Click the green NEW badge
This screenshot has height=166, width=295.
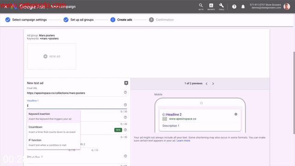click(x=118, y=130)
